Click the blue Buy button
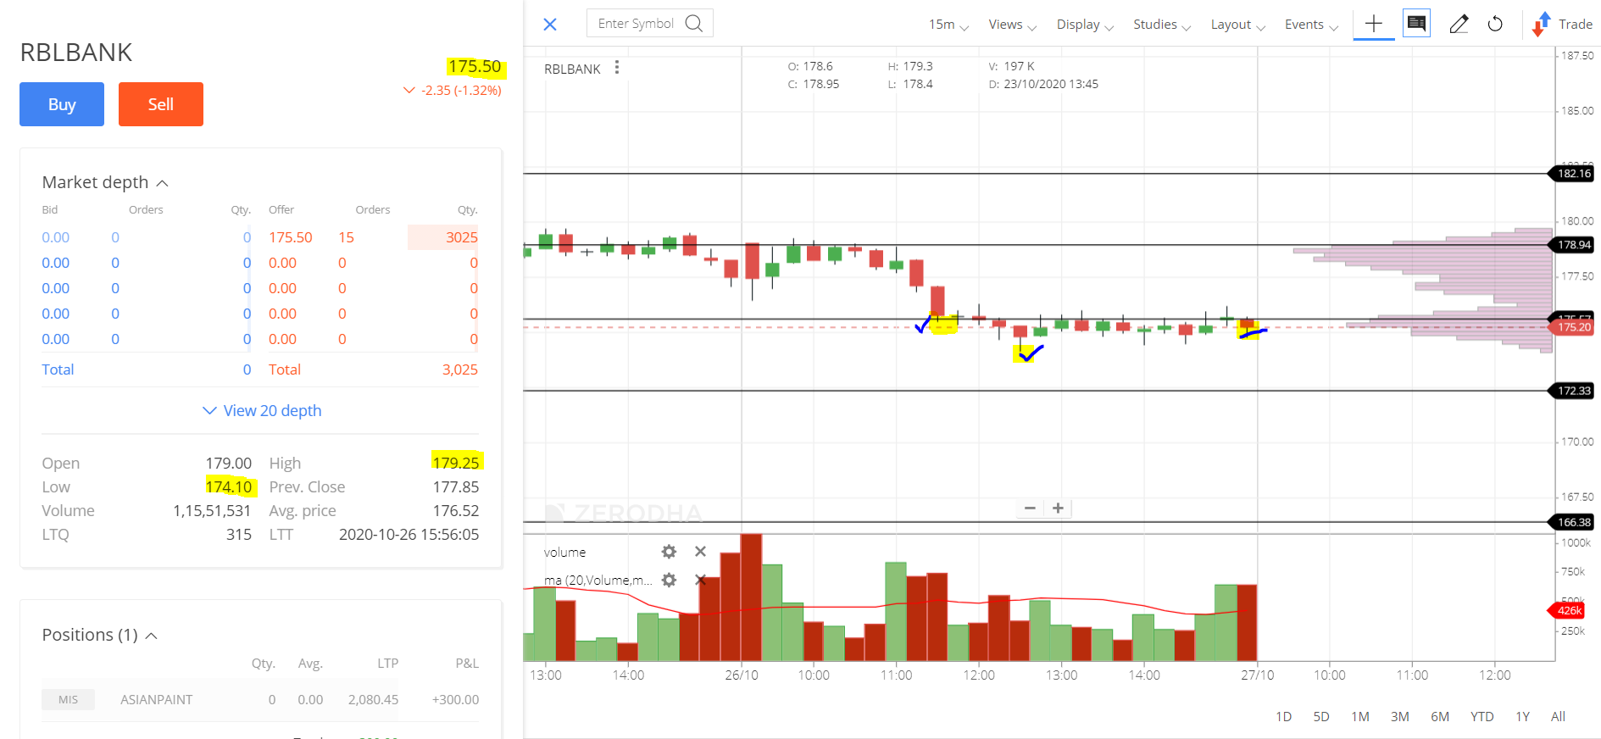 point(62,104)
